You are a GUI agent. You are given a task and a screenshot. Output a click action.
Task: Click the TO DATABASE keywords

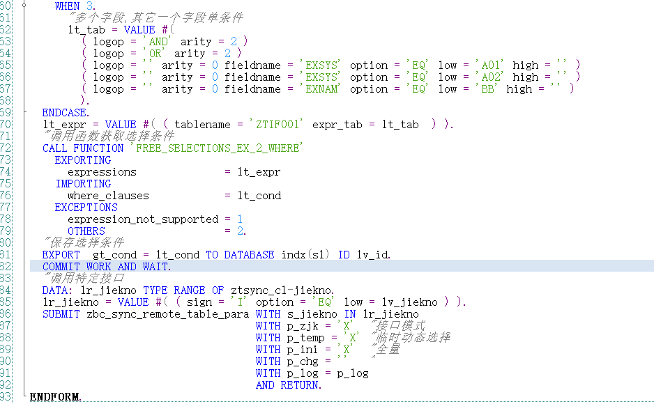(x=240, y=254)
